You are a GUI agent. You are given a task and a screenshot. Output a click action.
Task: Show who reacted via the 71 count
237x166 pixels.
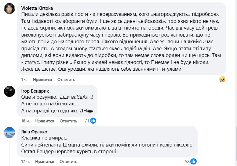[x=86, y=121]
